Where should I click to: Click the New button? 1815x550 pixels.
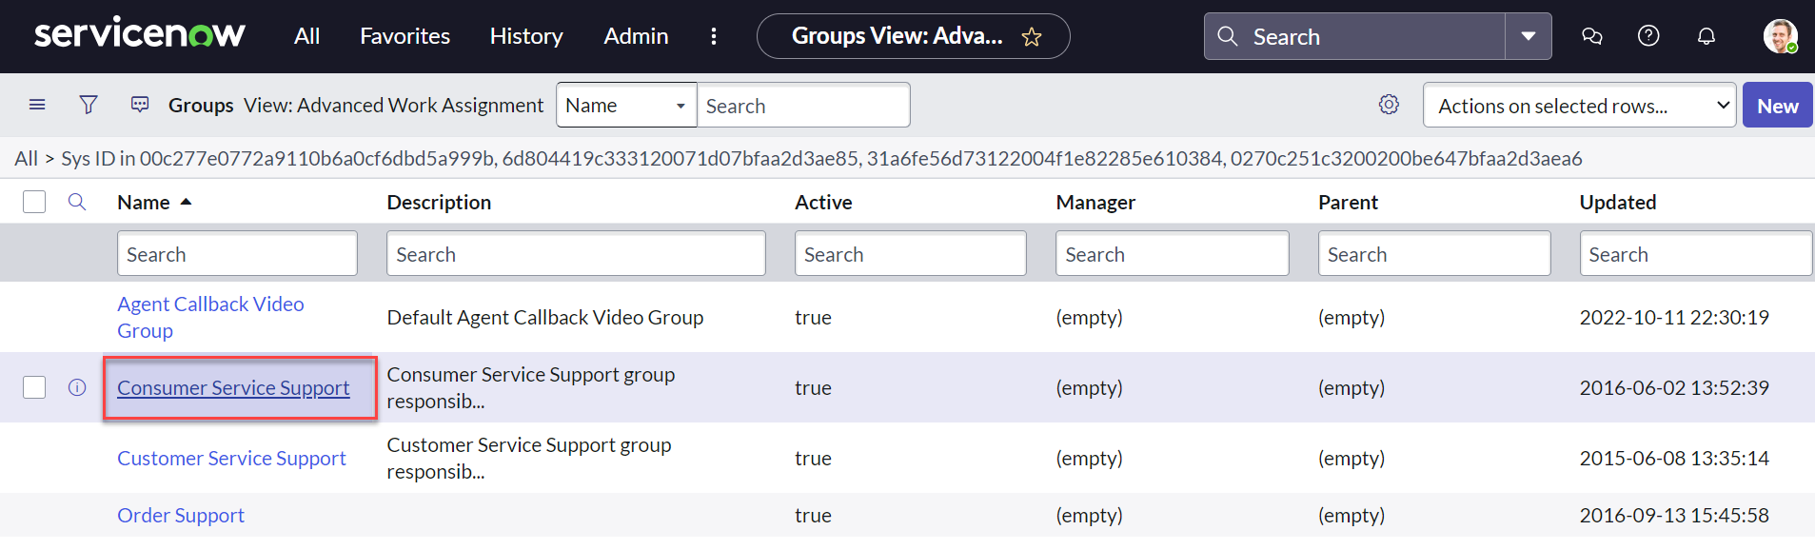(1777, 106)
